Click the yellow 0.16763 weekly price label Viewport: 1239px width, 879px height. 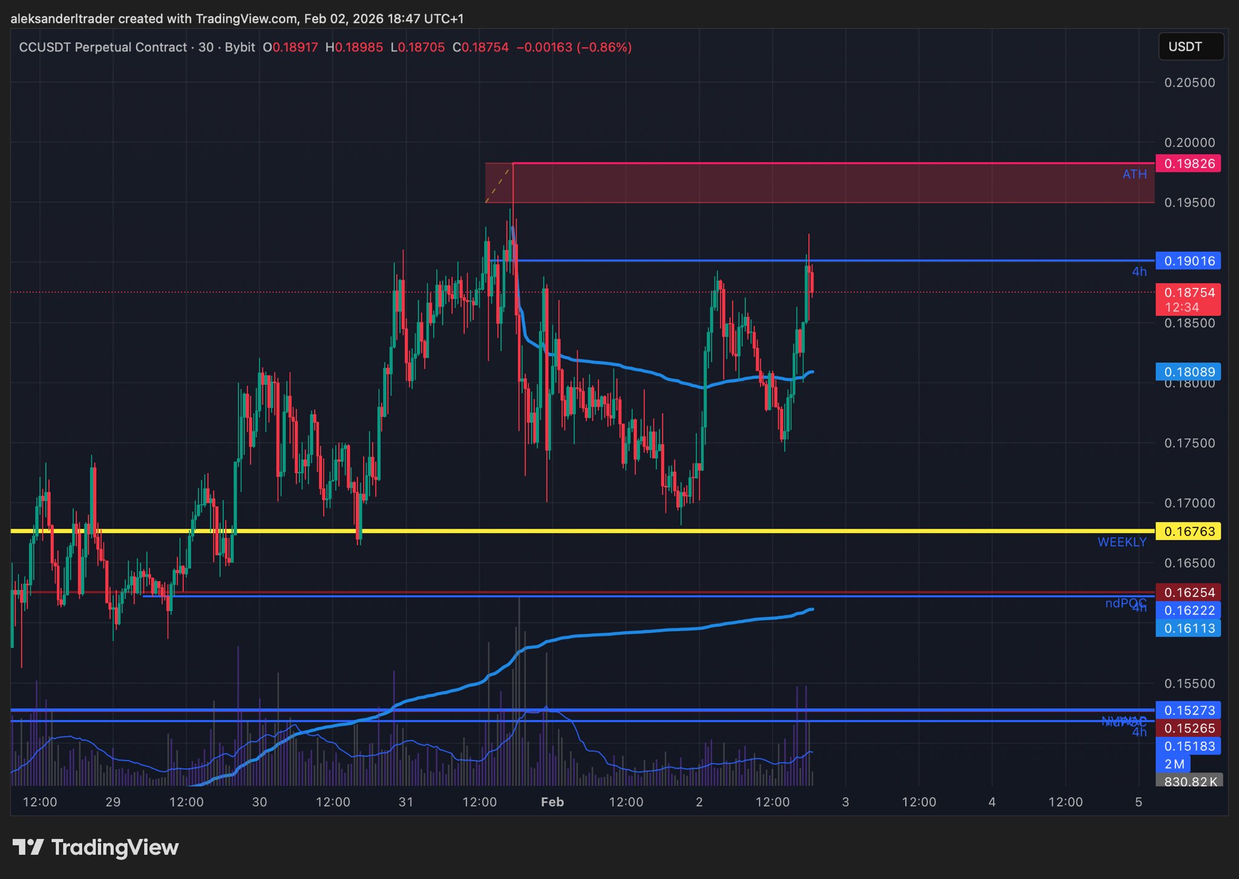coord(1188,531)
